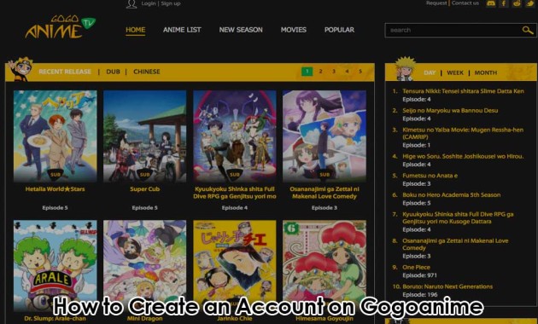Open the Super Cub poster thumbnail
Image resolution: width=538 pixels, height=324 pixels.
145,136
